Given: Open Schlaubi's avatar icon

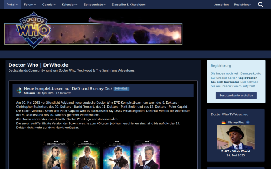Looking at the screenshot, I should coord(19,91).
